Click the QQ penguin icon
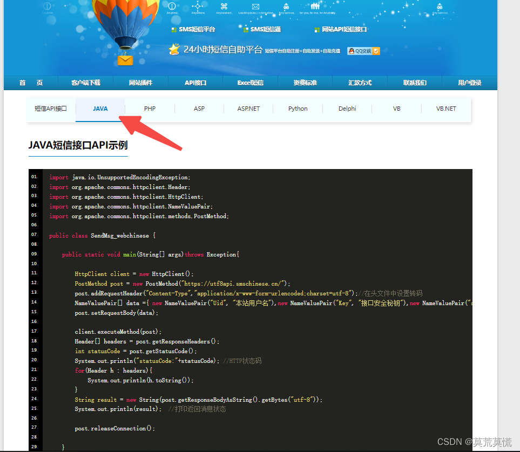 (351, 51)
